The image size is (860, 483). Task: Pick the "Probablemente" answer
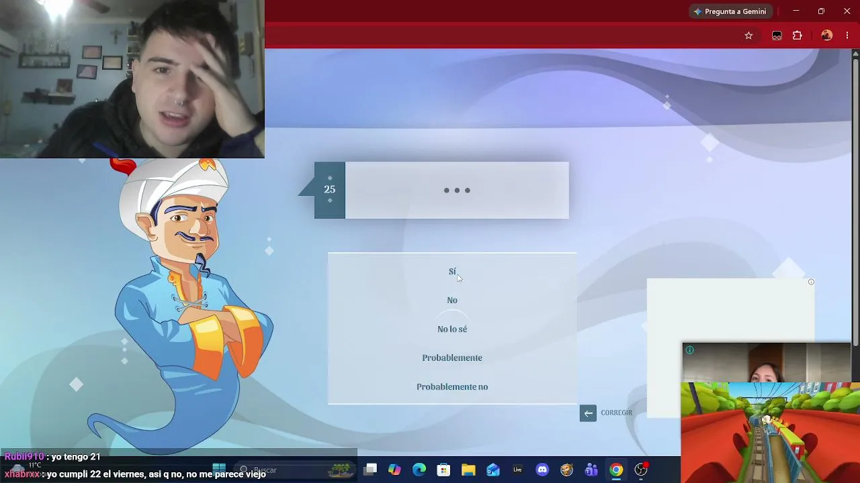[x=452, y=358]
